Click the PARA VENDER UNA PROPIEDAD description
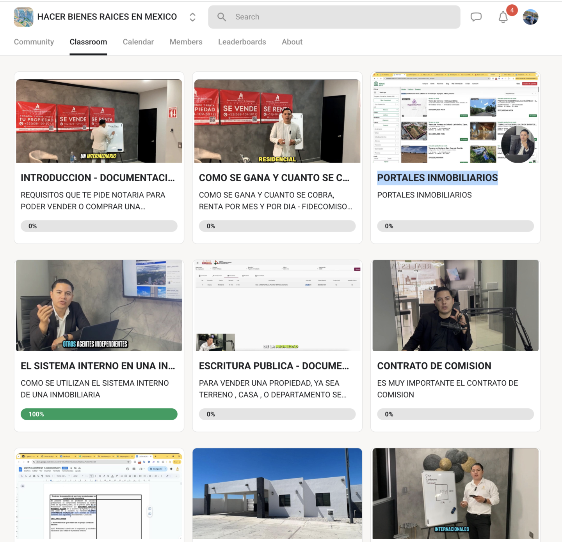The image size is (562, 542). [273, 389]
